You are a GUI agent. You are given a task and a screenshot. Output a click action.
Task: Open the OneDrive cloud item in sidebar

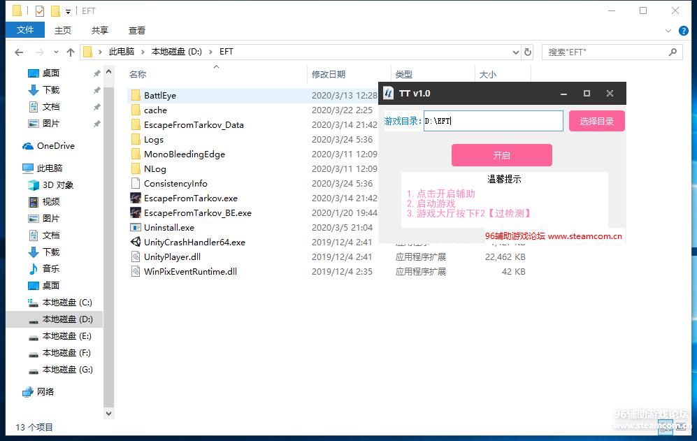coord(55,146)
